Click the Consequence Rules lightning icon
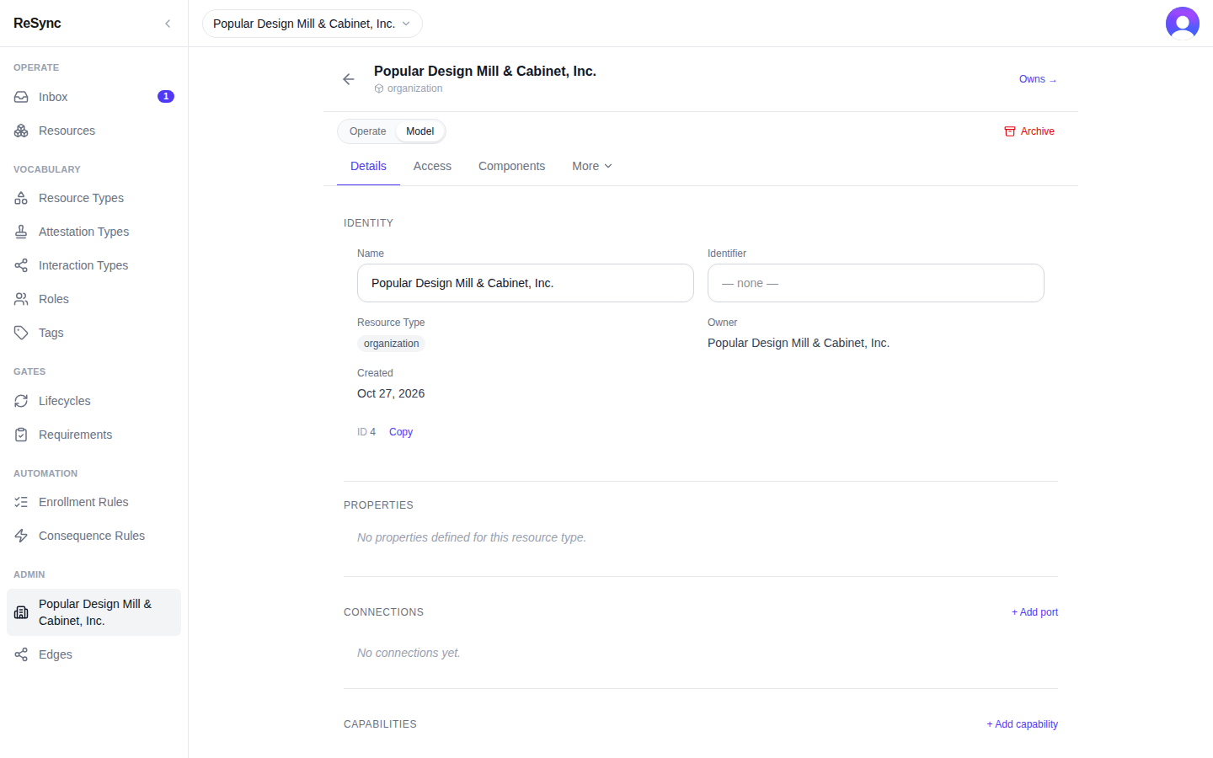Screen dimensions: 1213x758 [x=21, y=536]
